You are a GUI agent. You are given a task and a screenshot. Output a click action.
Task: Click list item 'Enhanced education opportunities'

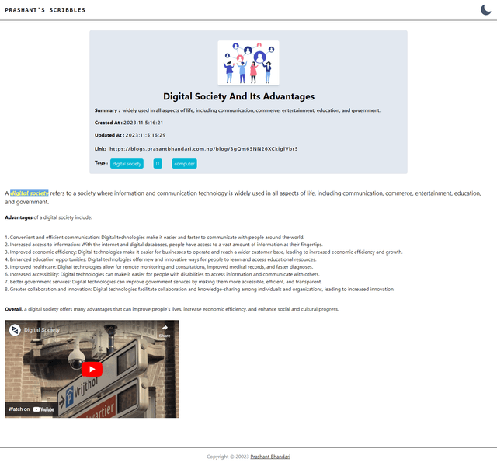click(x=161, y=259)
